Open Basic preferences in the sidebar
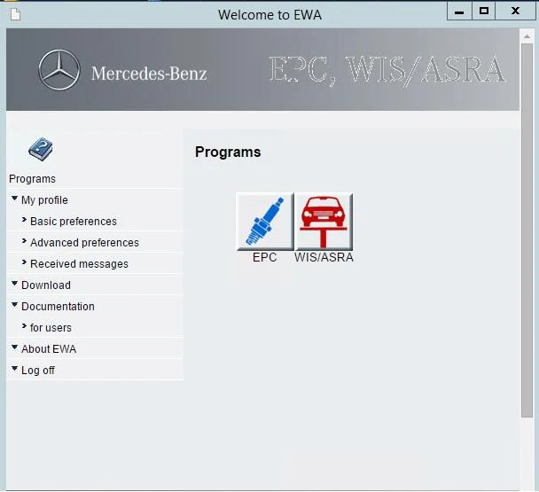Viewport: 539px width, 492px height. point(73,222)
